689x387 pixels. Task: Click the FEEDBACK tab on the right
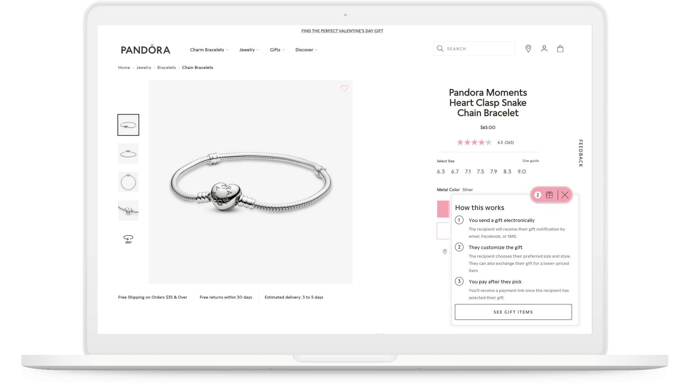pos(580,153)
